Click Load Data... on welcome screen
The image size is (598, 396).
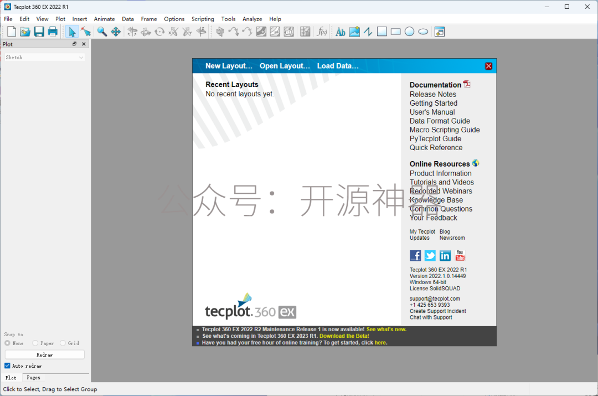tap(338, 65)
